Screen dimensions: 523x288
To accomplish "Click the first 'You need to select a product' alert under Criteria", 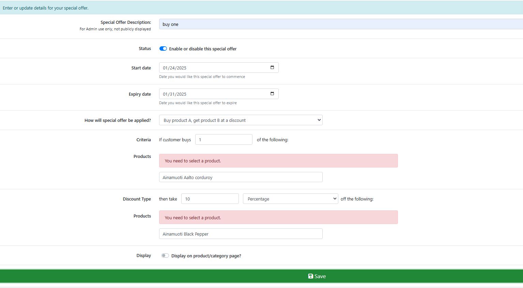I will click(278, 161).
